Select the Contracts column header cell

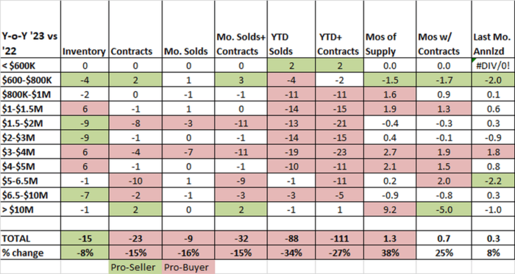(135, 29)
